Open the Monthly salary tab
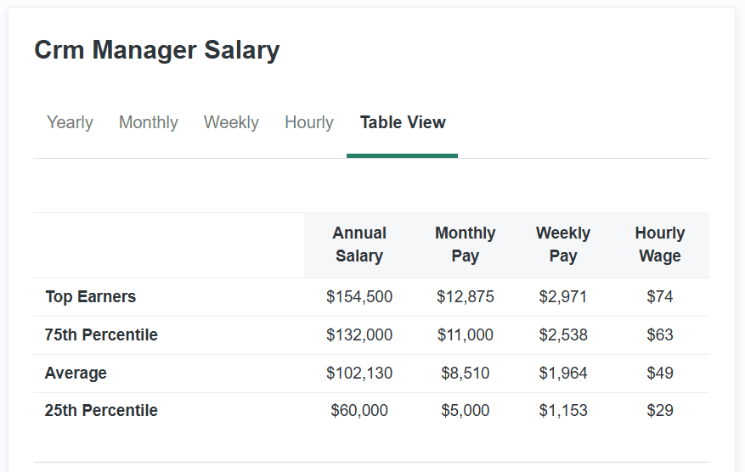Screen dimensions: 745x472 149,122
